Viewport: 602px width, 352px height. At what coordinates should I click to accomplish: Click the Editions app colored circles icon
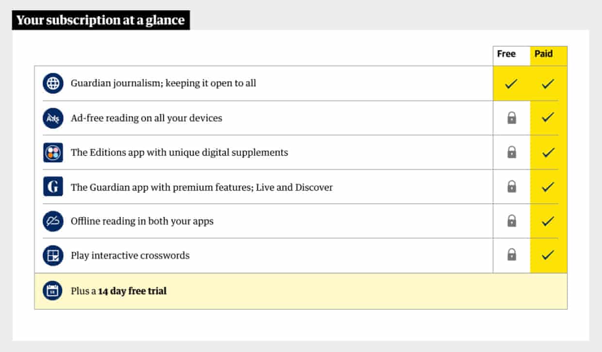pyautogui.click(x=53, y=153)
